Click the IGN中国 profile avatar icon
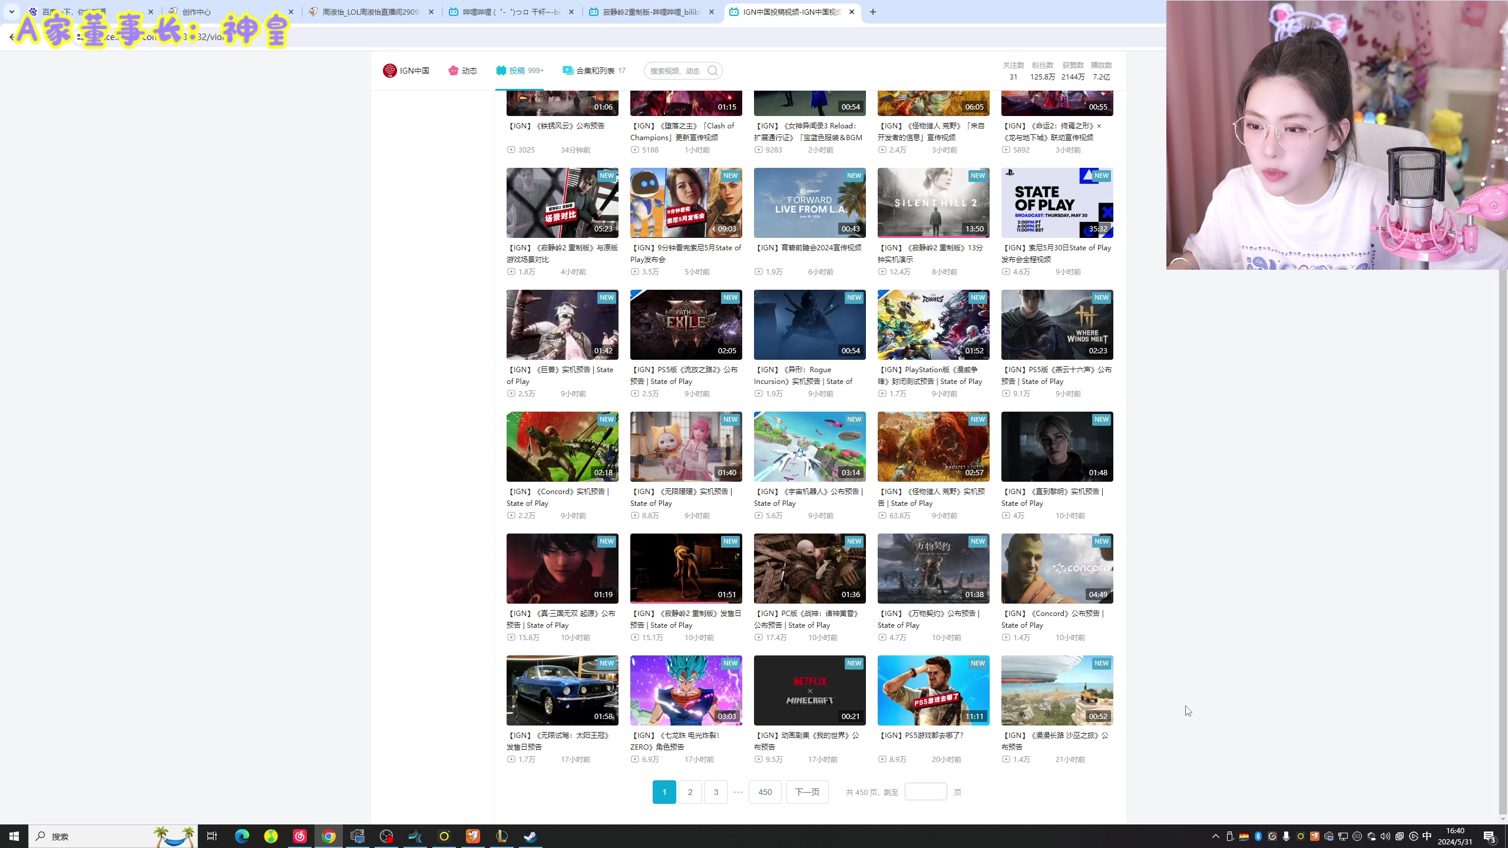The width and height of the screenshot is (1508, 848). click(x=389, y=71)
